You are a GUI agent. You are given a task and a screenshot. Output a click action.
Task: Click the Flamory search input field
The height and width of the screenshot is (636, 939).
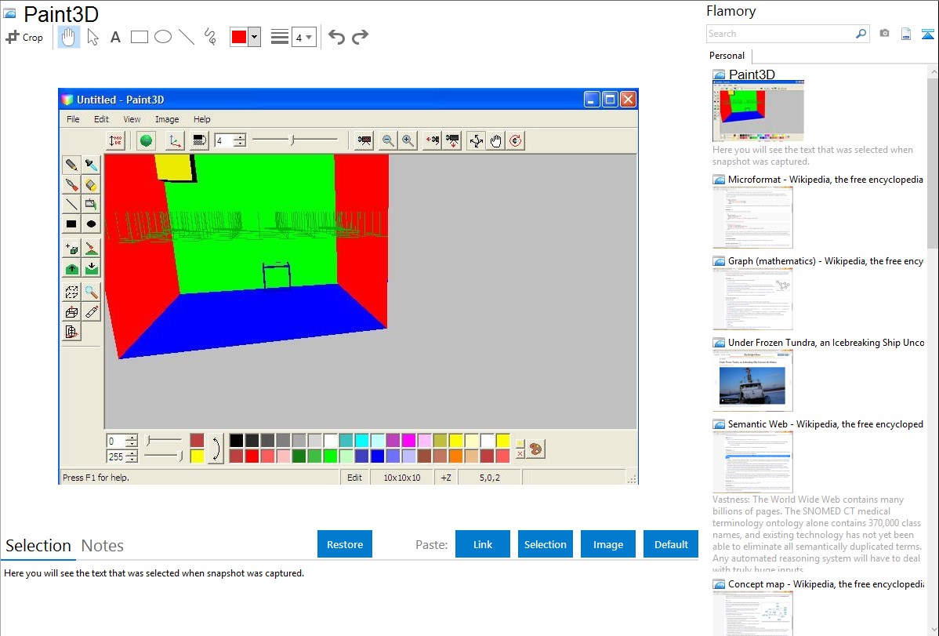(780, 34)
